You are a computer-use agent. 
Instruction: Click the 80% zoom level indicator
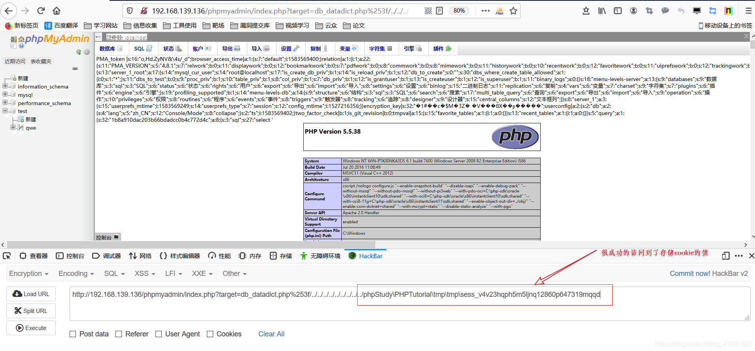[x=459, y=11]
